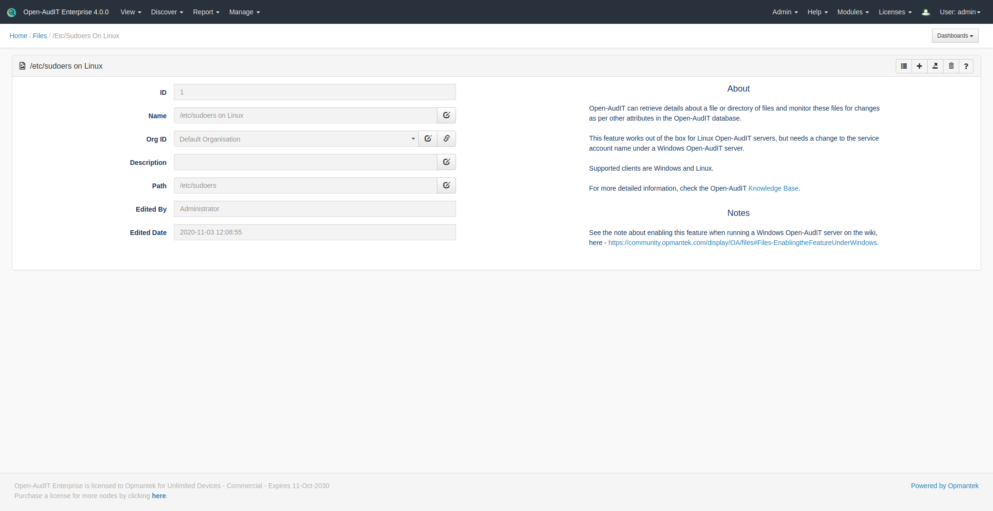Image resolution: width=993 pixels, height=511 pixels.
Task: Go to Files in the breadcrumb
Action: 40,36
